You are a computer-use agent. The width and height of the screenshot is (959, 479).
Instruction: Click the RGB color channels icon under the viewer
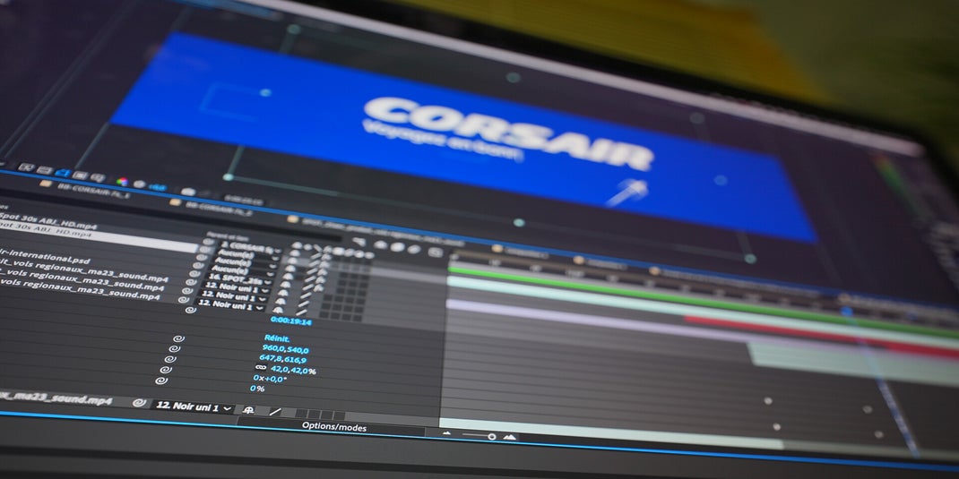122,181
